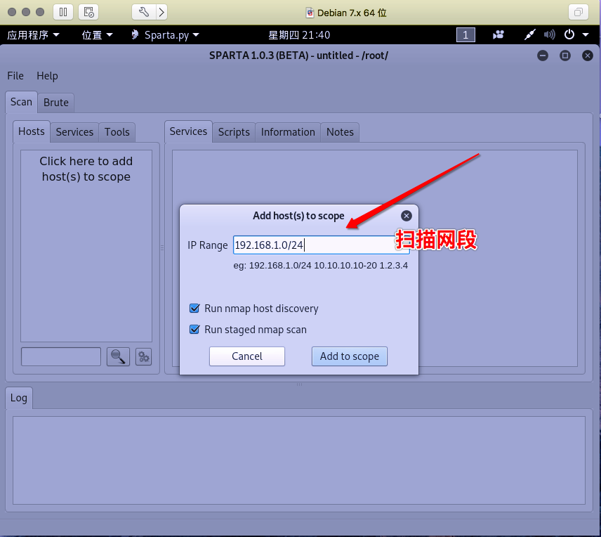Open the File menu

tap(15, 76)
